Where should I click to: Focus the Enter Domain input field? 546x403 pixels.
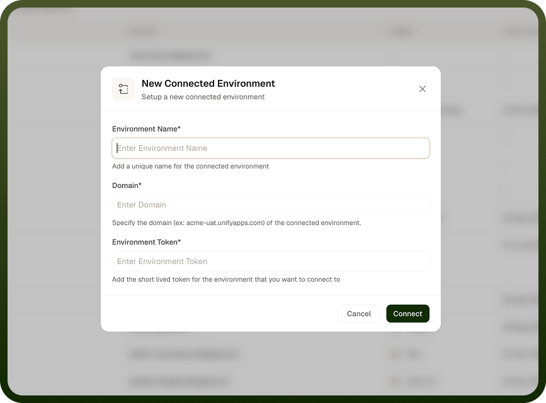pyautogui.click(x=271, y=205)
